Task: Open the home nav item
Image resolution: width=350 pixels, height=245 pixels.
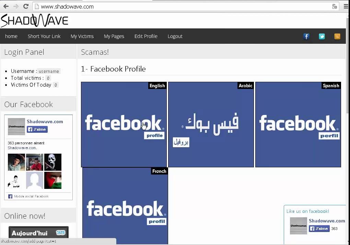Action: 11,36
